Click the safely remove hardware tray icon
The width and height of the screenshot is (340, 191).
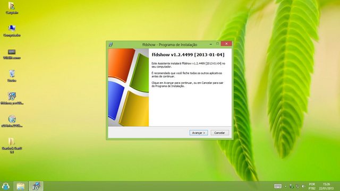tap(292, 186)
